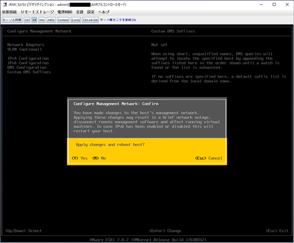Select Custom DNS Suffixes menu entry

click(29, 72)
